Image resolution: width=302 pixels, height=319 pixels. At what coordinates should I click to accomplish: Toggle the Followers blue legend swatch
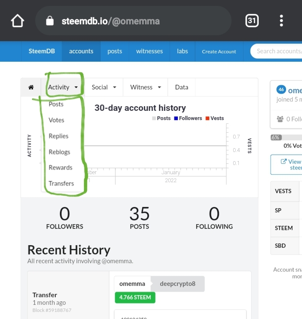[176, 118]
